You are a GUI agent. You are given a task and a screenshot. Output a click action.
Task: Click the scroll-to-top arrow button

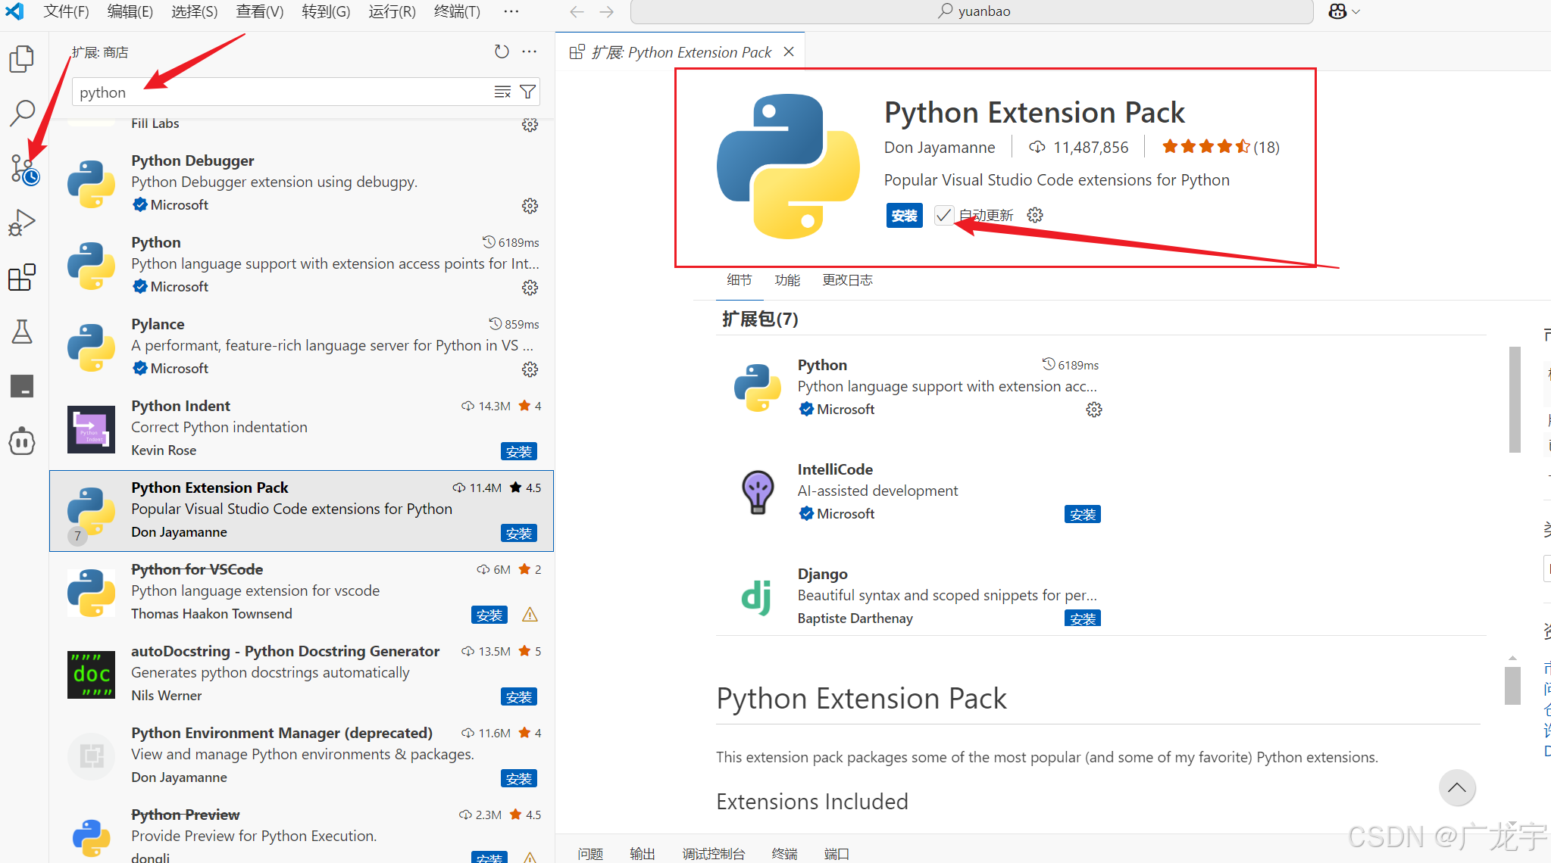(1456, 788)
